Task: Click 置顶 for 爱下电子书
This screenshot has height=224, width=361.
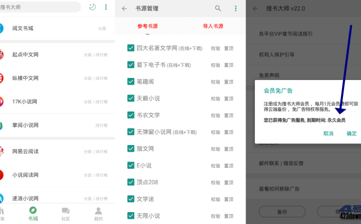Action: coord(229,65)
